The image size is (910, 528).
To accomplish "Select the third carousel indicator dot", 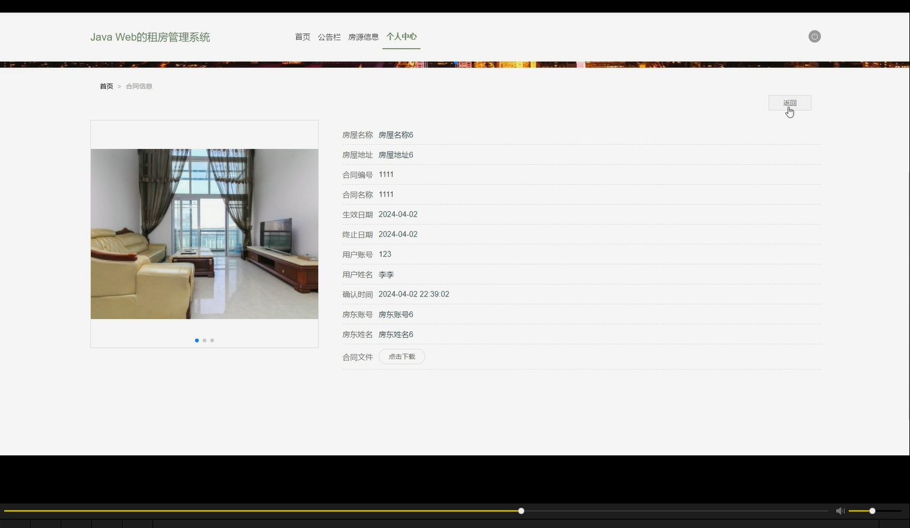I will 211,340.
